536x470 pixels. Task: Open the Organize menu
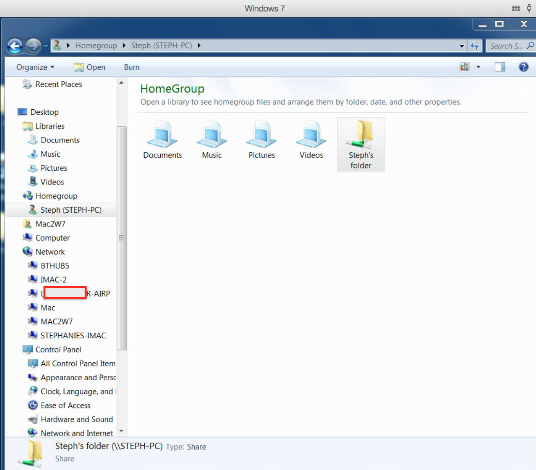pyautogui.click(x=35, y=67)
